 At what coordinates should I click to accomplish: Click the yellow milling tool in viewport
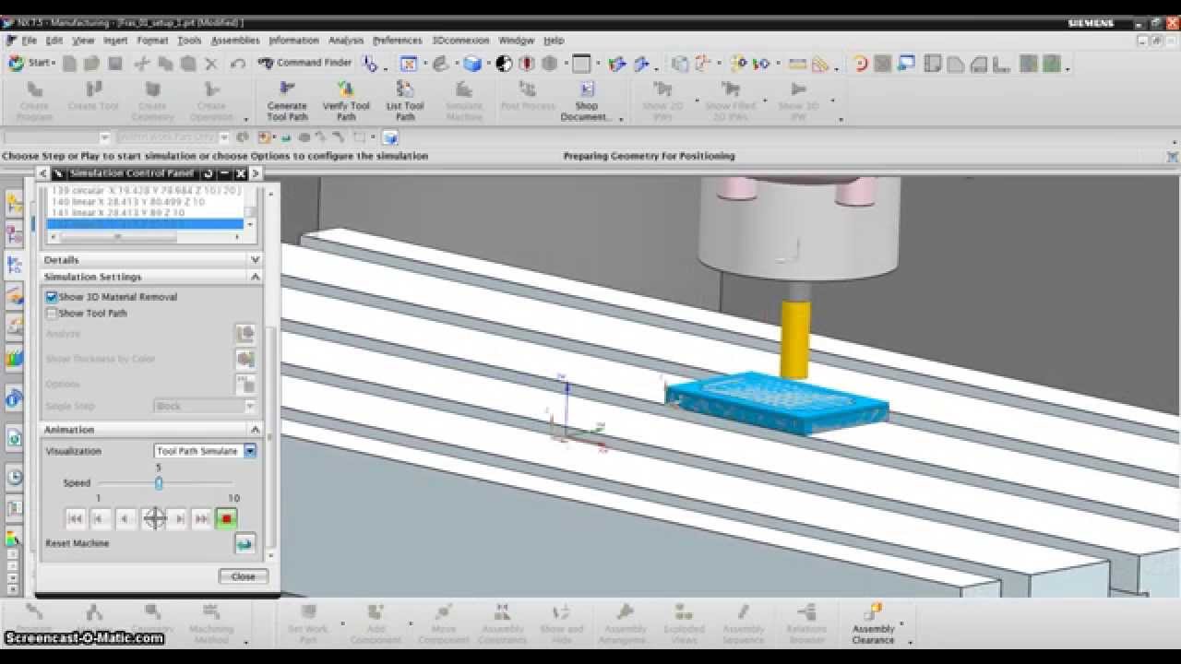pos(794,338)
